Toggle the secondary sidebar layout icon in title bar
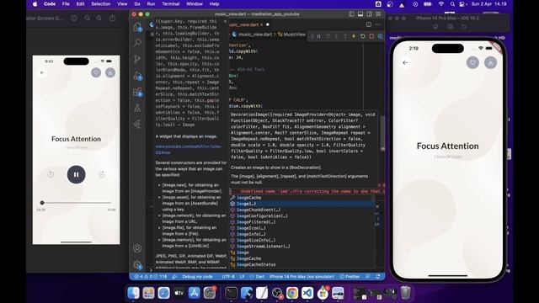539x303 pixels. point(369,14)
